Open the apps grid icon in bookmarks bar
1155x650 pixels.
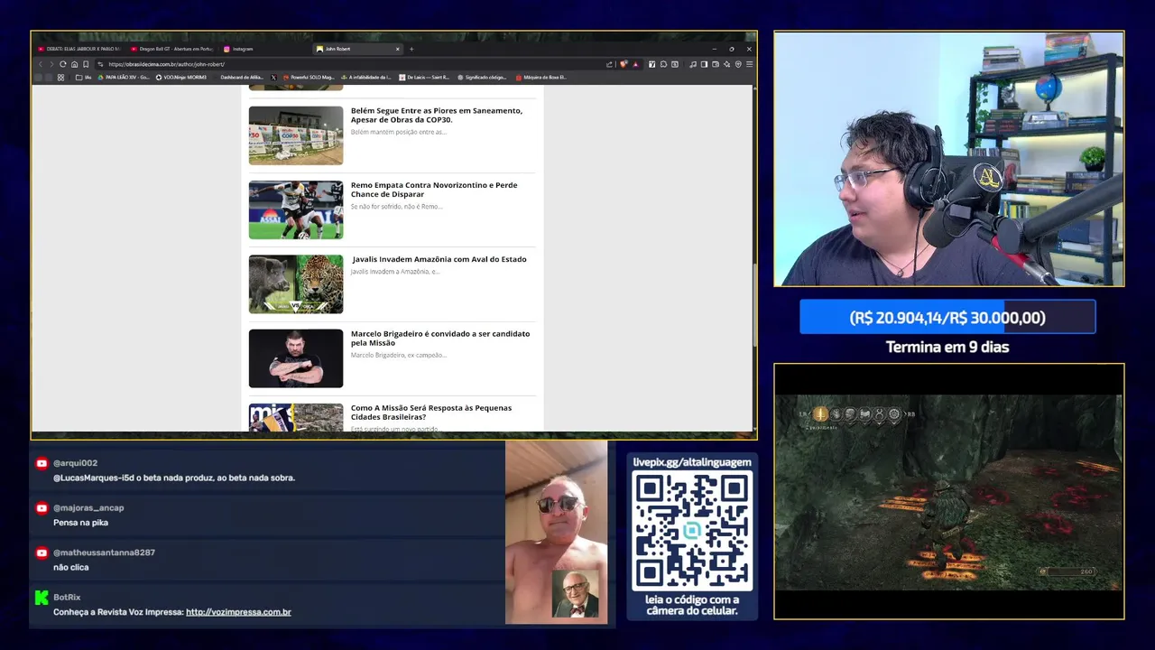[x=60, y=78]
